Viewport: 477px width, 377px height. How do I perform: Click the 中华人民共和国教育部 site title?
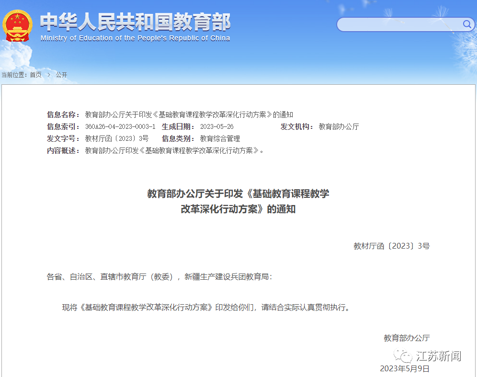(136, 22)
